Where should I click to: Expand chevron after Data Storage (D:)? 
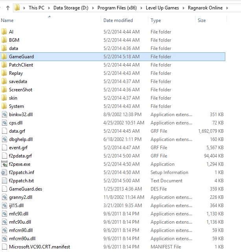coord(93,8)
